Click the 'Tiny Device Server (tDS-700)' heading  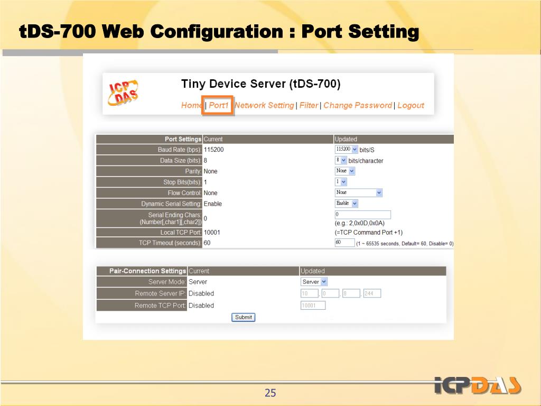pos(261,84)
